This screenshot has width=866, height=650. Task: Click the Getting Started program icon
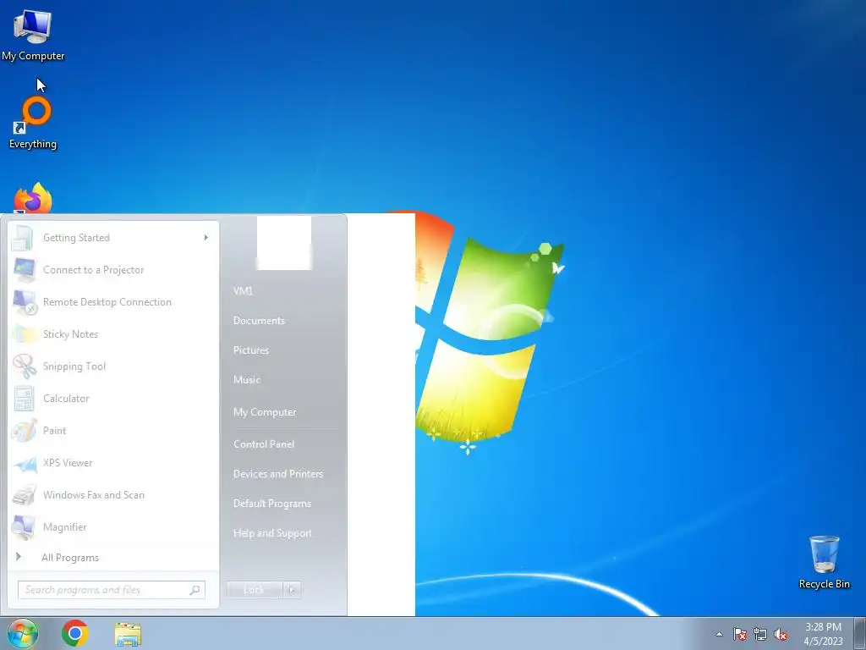tap(23, 238)
